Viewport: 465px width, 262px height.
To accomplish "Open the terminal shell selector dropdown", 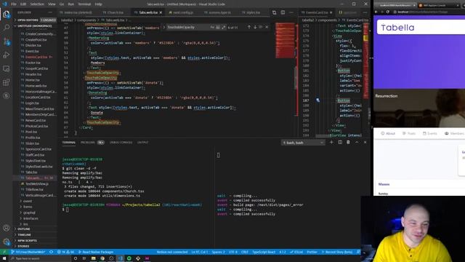I will pos(303,143).
